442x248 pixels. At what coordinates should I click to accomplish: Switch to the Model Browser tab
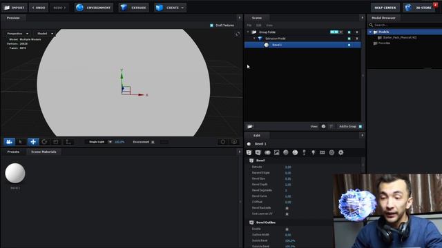click(x=383, y=18)
